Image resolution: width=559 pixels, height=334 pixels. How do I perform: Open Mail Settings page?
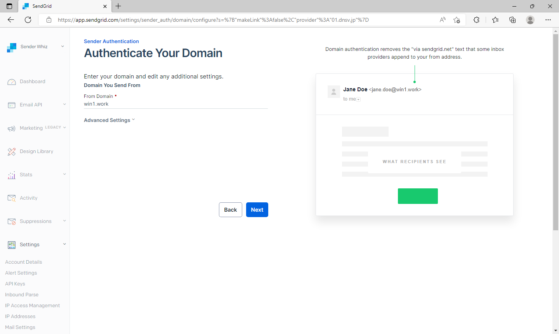[20, 327]
